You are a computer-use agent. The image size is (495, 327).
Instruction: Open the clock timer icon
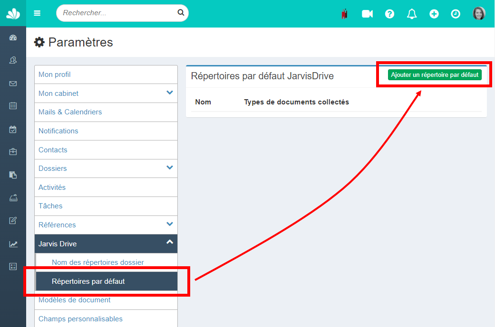456,14
